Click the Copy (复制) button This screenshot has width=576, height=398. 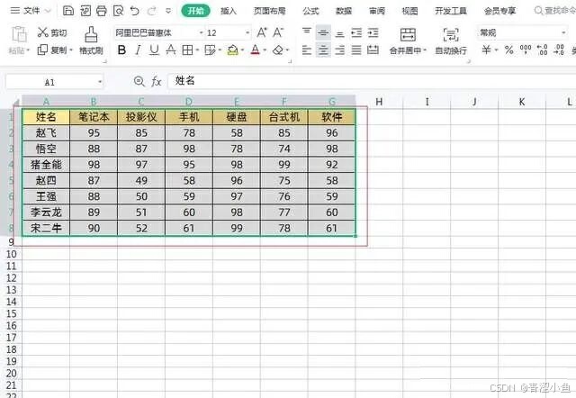click(x=55, y=50)
